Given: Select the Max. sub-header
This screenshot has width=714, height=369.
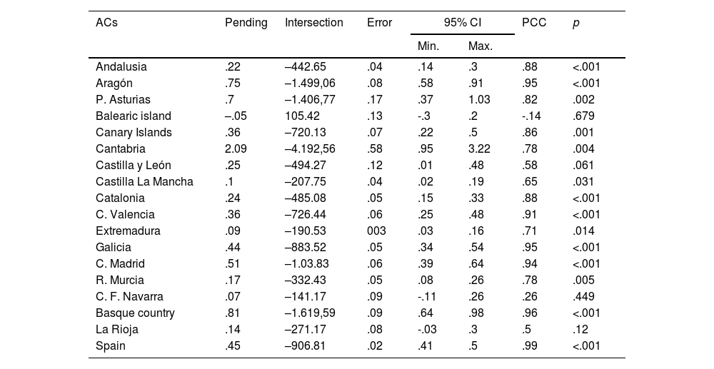Looking at the screenshot, I should (x=480, y=46).
